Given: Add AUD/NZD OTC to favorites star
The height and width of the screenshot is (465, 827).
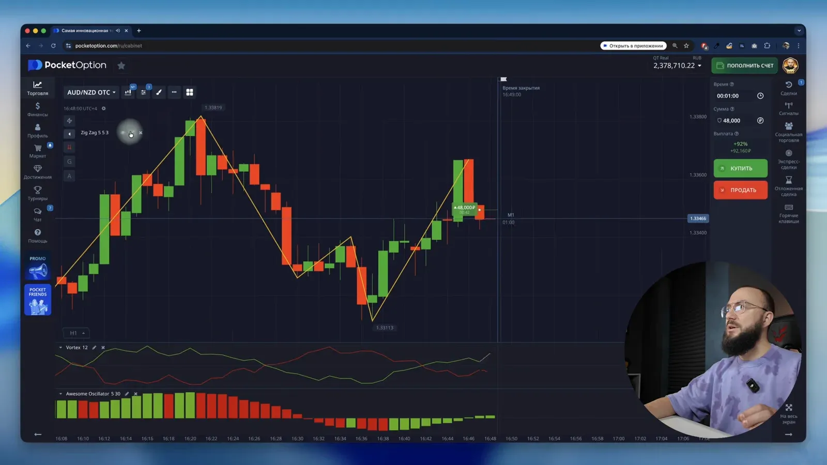Looking at the screenshot, I should (x=121, y=66).
